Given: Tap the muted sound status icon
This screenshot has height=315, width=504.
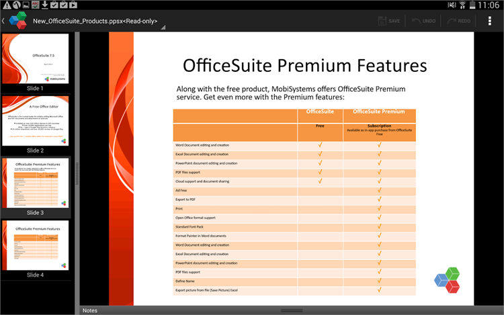Looking at the screenshot, I should 452,5.
